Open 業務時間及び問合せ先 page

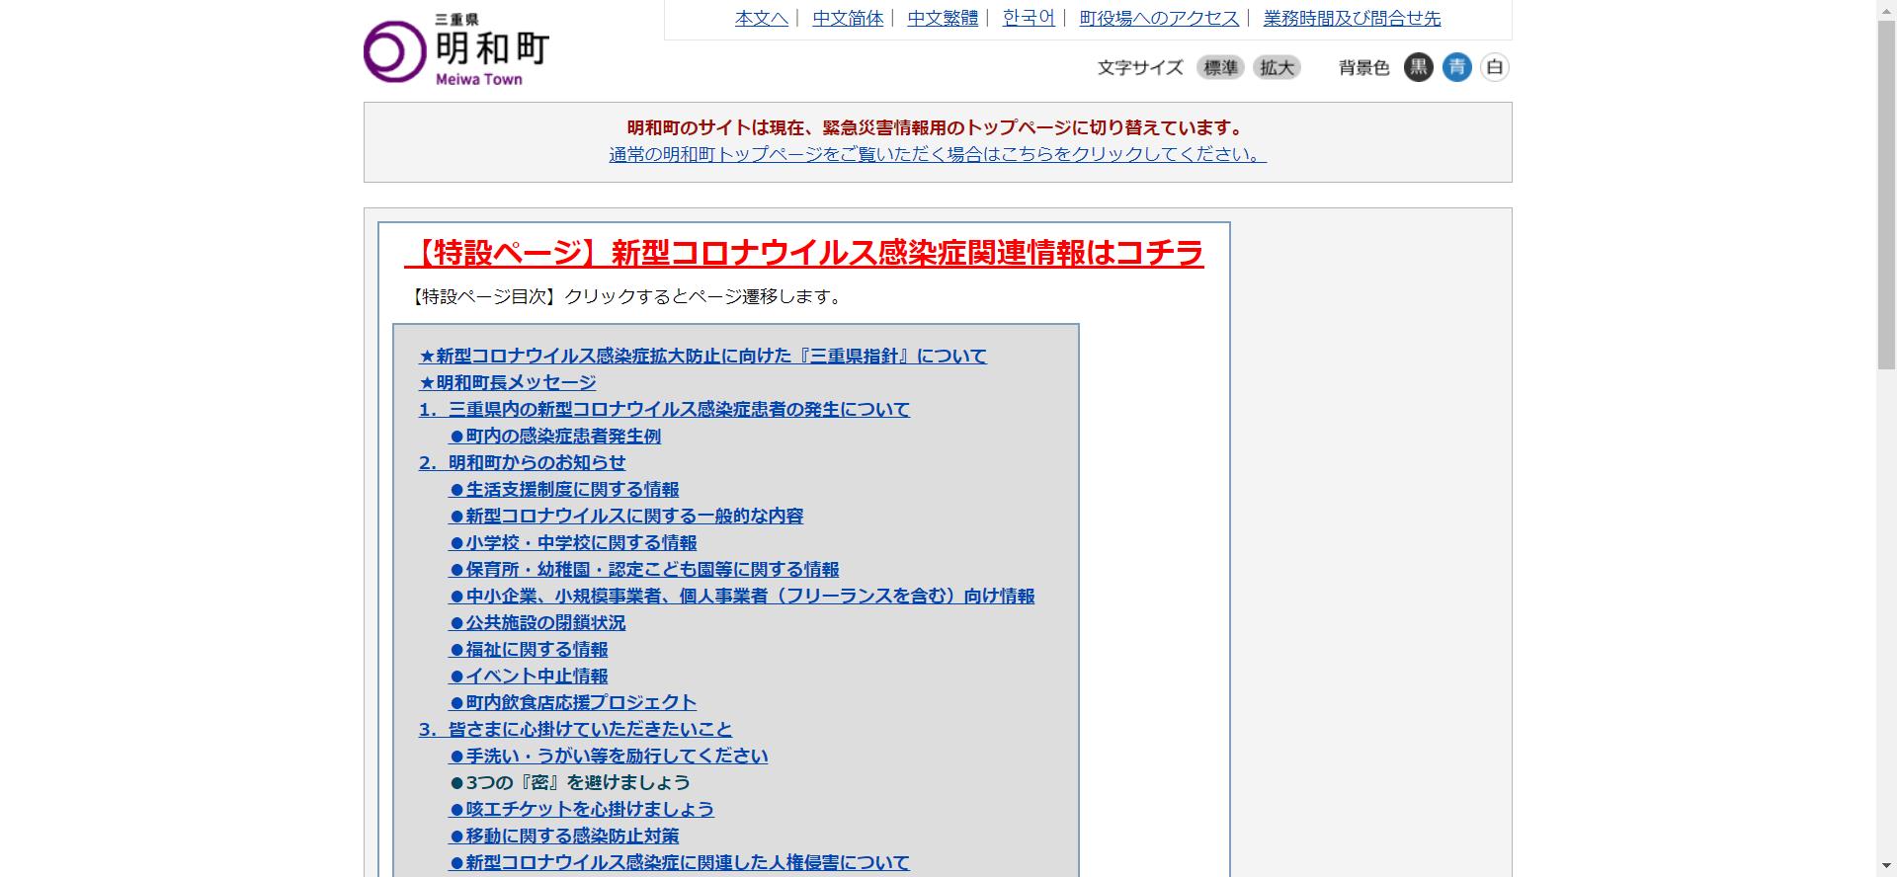click(x=1352, y=18)
